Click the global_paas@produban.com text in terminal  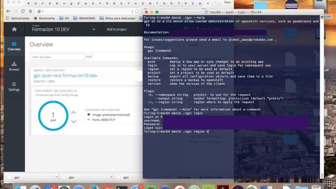(x=250, y=40)
